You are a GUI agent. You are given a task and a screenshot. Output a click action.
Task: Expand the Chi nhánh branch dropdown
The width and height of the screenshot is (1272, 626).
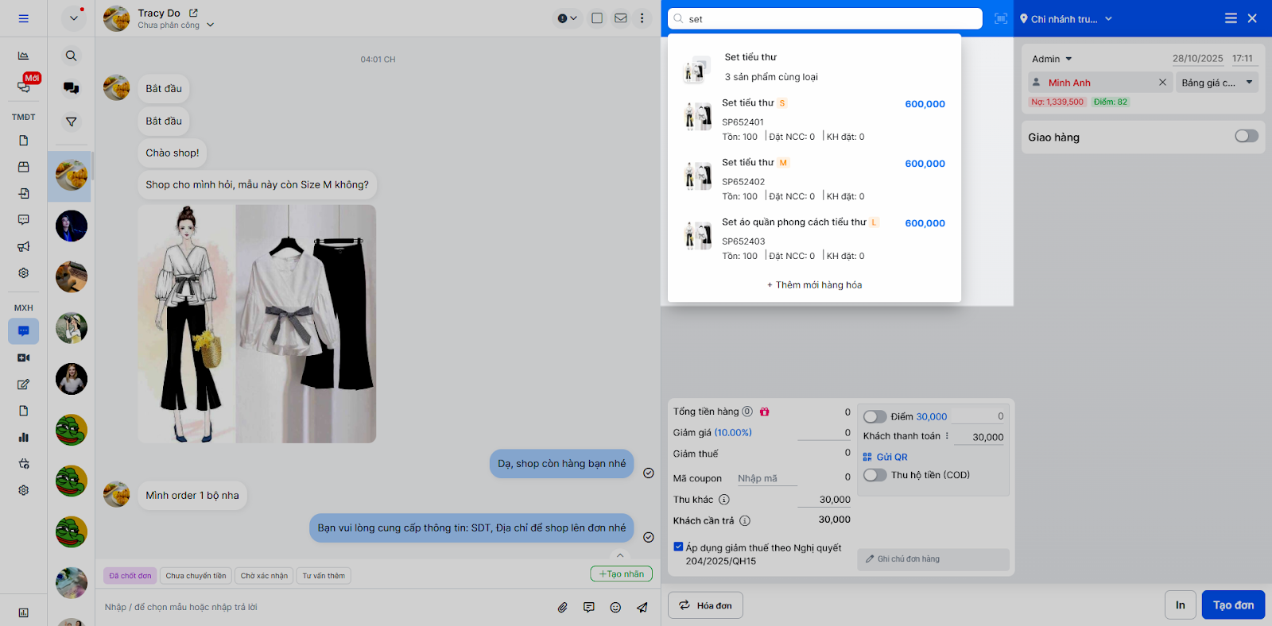point(1066,18)
